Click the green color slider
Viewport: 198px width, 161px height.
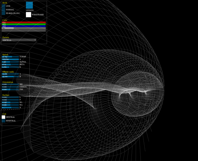tap(24, 24)
